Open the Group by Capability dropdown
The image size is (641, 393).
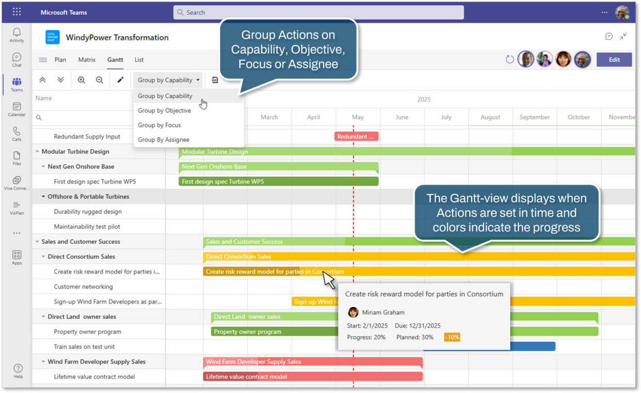tap(167, 80)
